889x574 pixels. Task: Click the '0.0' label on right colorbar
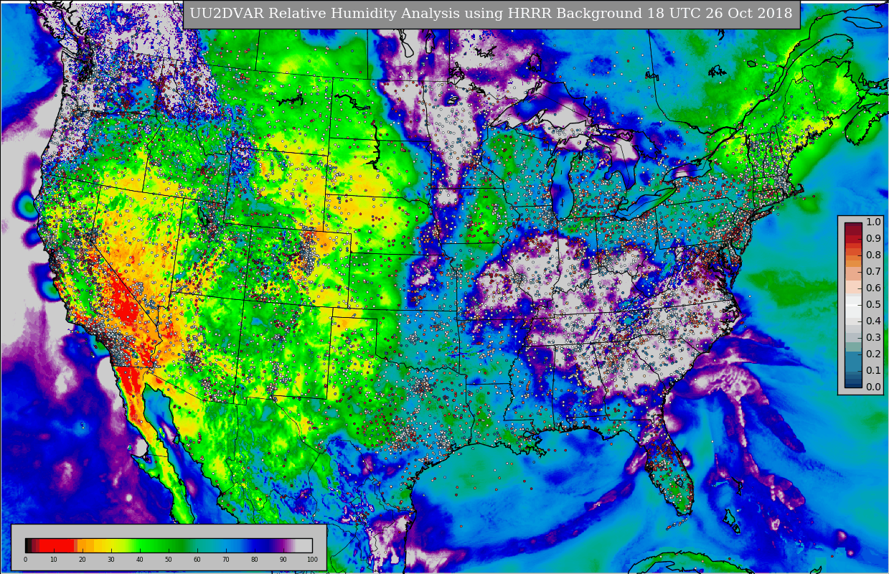[873, 387]
